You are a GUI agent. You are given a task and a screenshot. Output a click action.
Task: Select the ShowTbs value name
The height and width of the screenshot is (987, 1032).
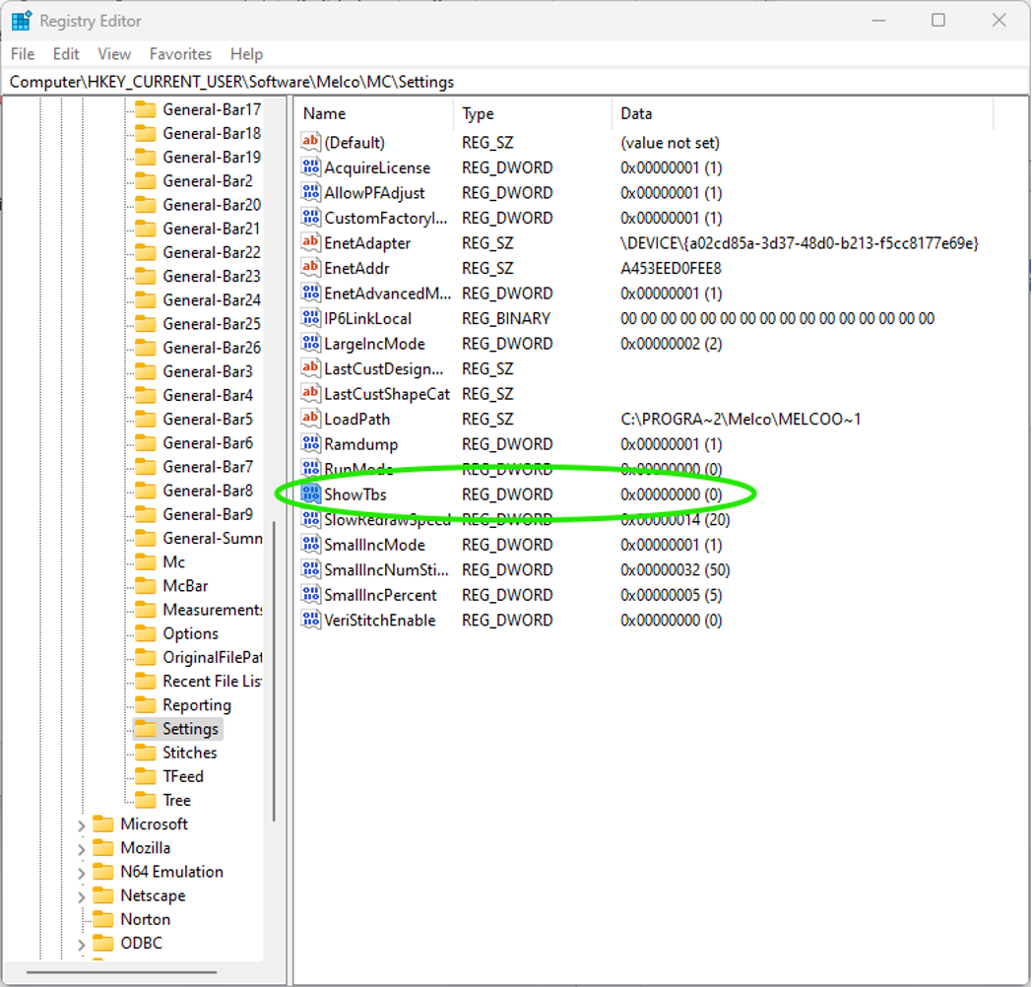pos(355,493)
